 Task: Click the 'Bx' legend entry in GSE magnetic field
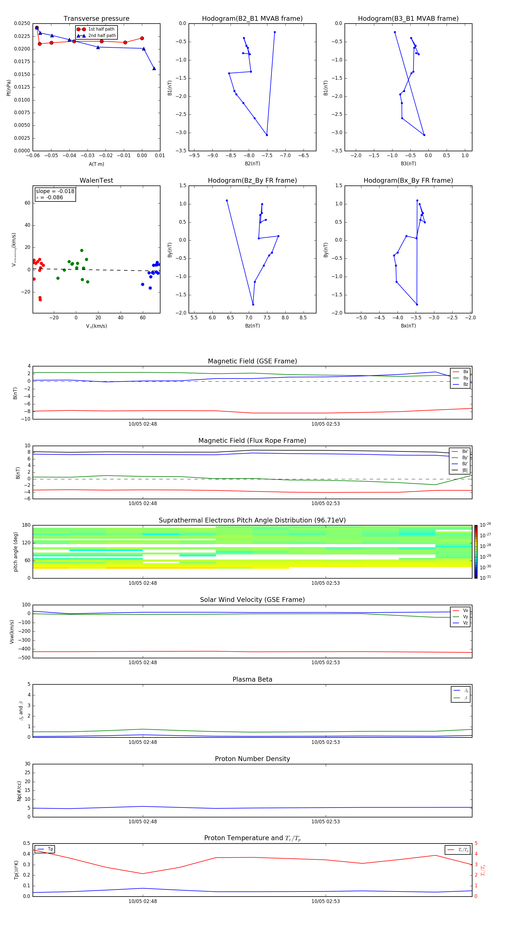460,372
